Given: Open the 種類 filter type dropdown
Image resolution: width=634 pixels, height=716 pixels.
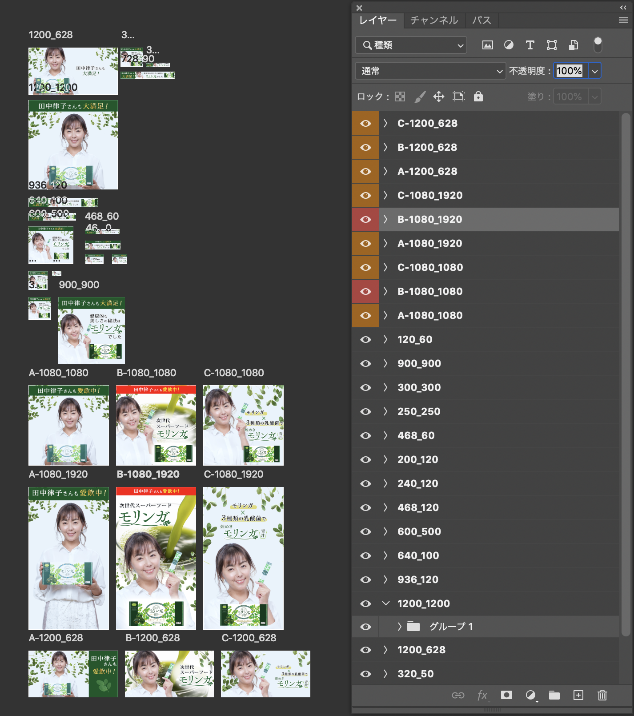Looking at the screenshot, I should point(411,45).
